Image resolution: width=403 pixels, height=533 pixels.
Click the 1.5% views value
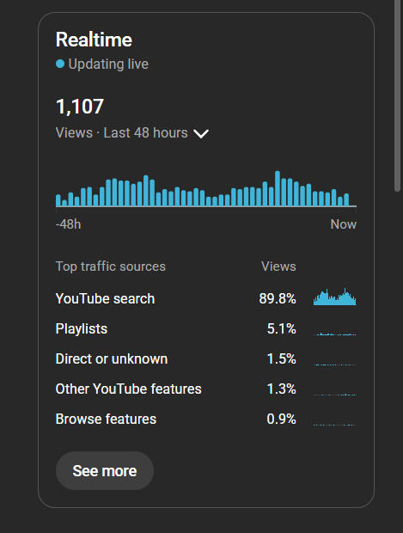pos(281,359)
